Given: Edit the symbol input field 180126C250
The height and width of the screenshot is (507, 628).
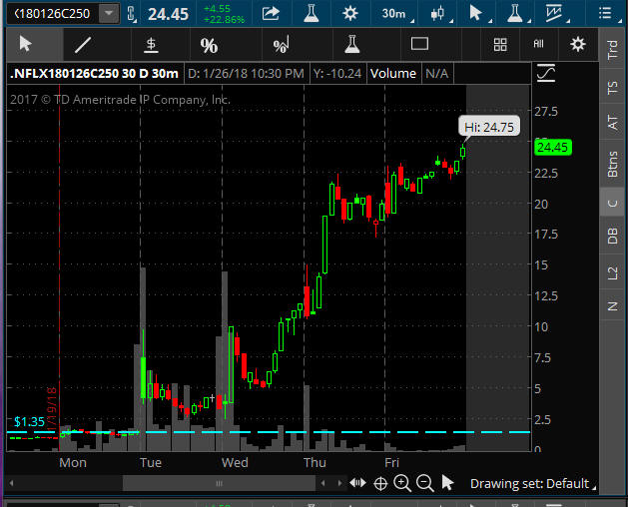Looking at the screenshot, I should 53,13.
